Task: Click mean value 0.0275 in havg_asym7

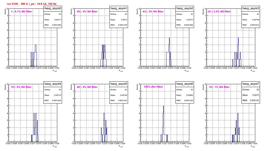Action: point(256,95)
